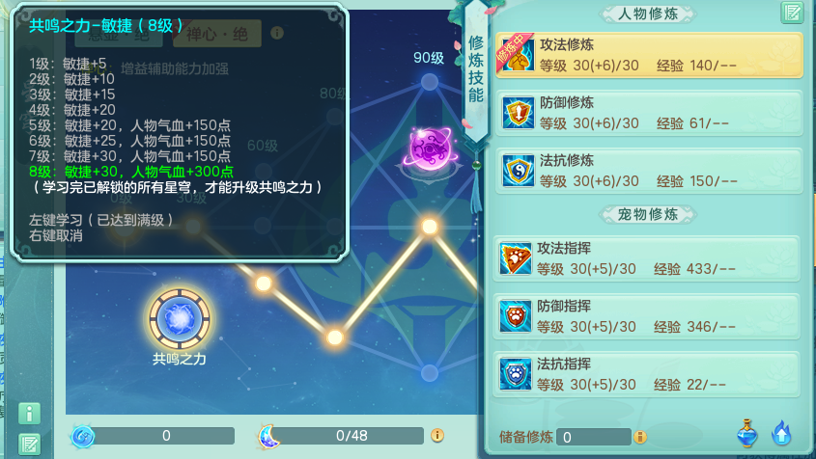The height and width of the screenshot is (459, 816).
Task: Select the 防御修炼 shield icon
Action: 518,112
